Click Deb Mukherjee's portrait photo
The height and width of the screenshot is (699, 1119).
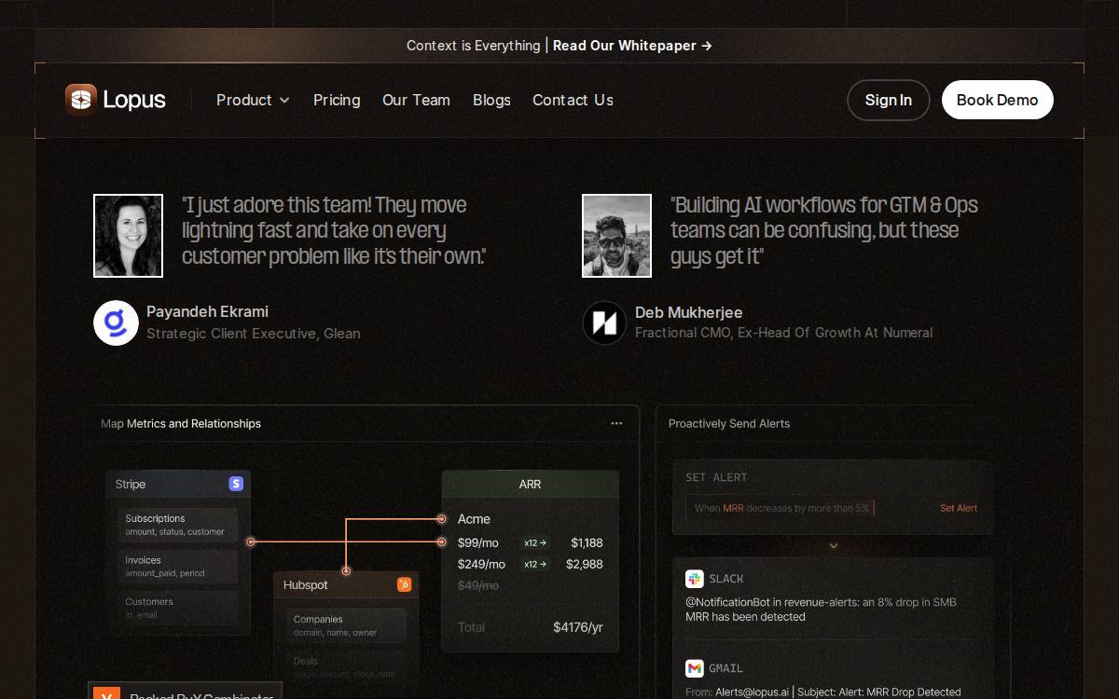[616, 236]
